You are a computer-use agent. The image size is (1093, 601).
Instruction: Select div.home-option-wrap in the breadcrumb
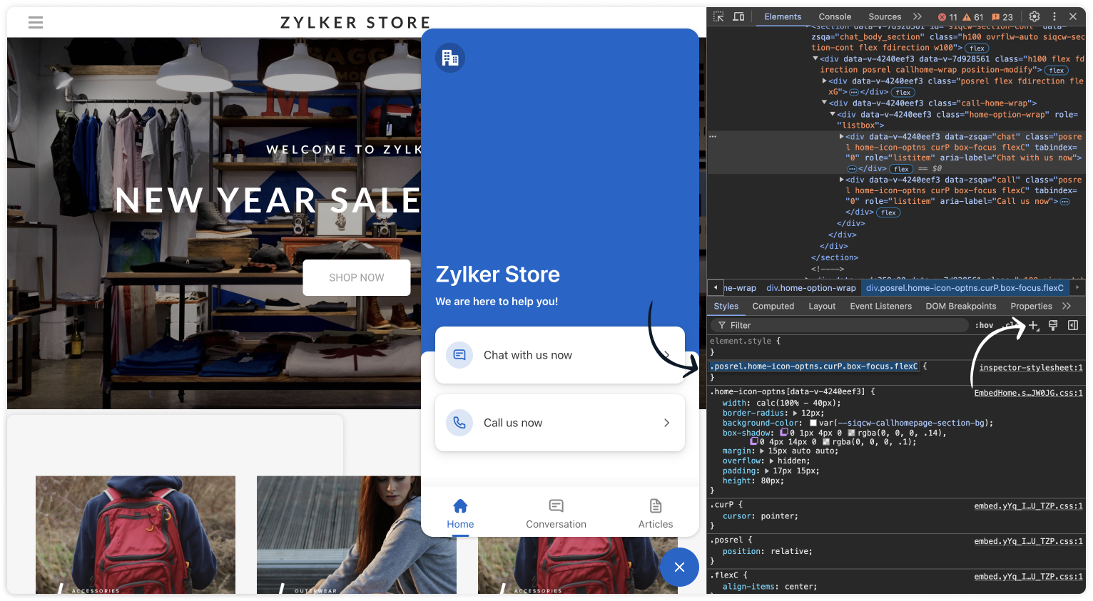811,288
